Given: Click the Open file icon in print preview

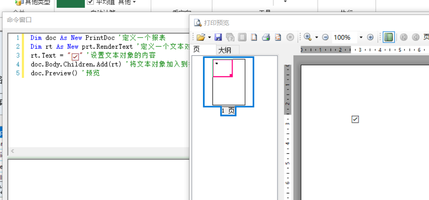Looking at the screenshot, I should coord(200,37).
